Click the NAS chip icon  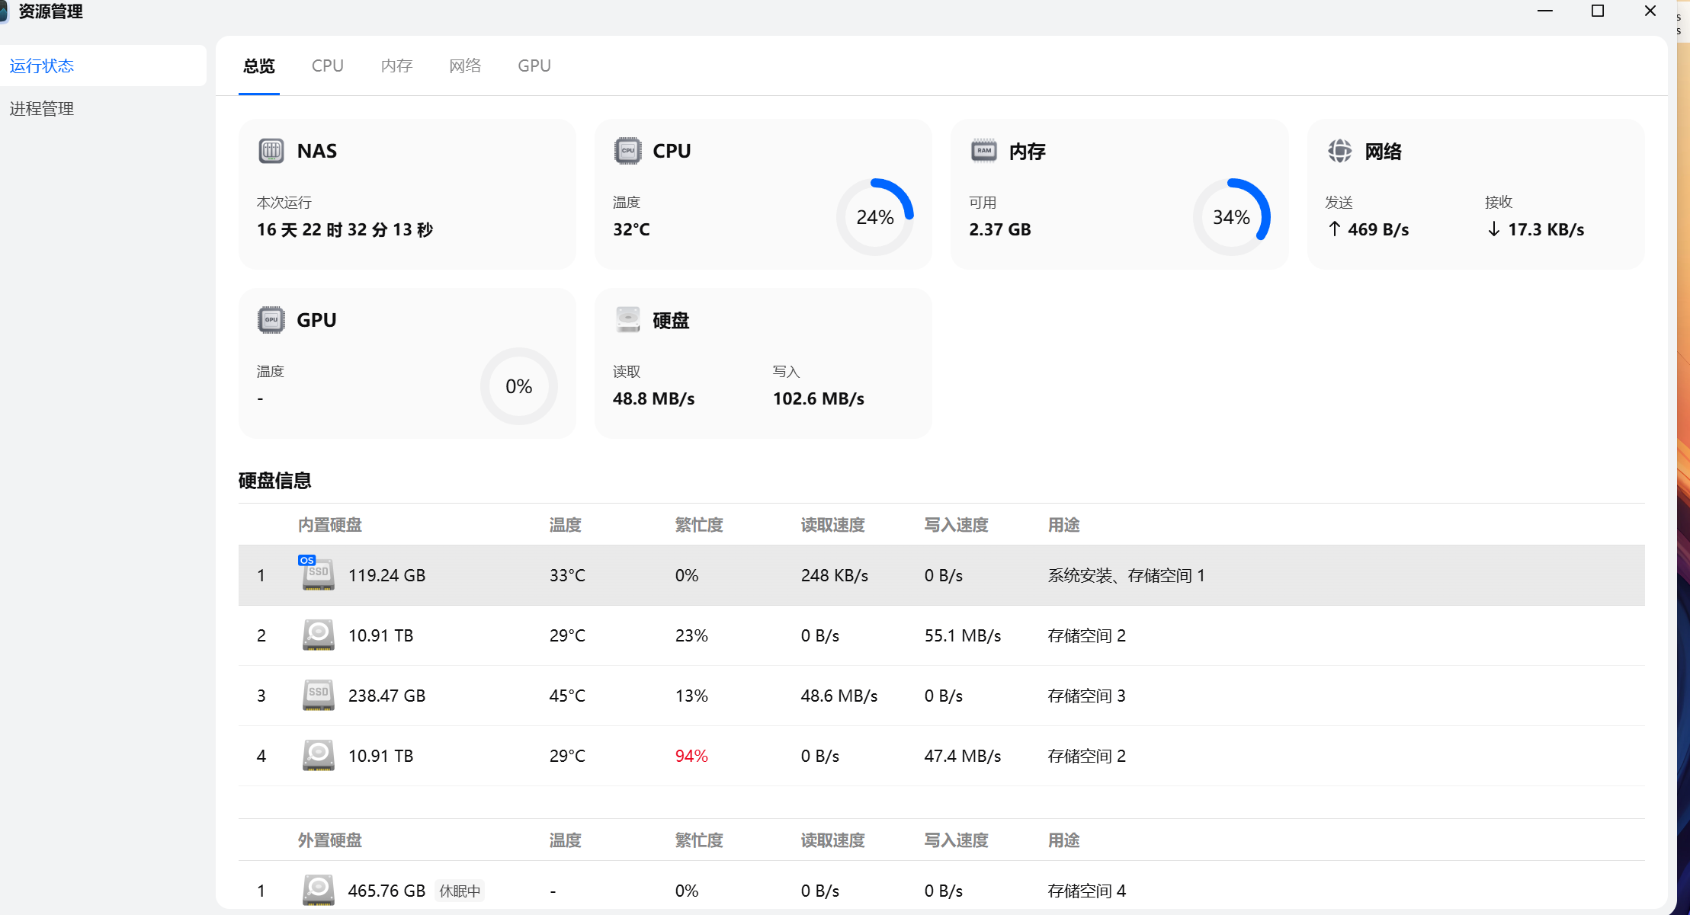(x=271, y=151)
